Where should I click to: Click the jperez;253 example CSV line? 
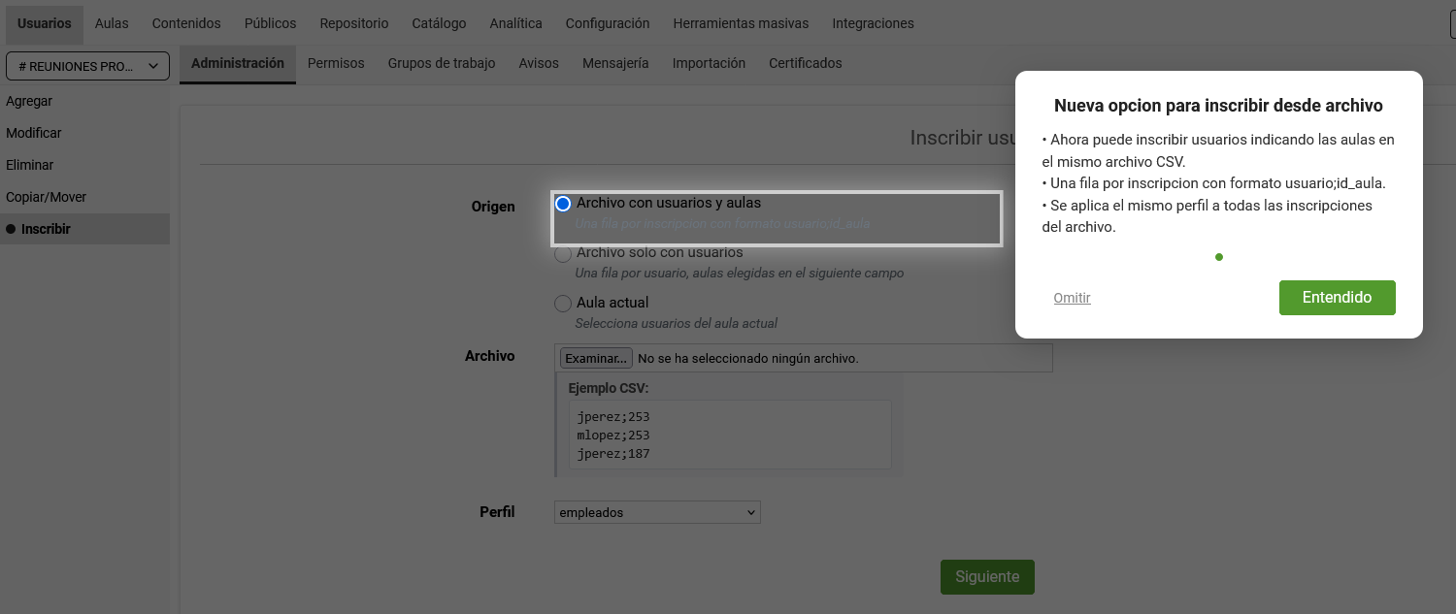click(613, 417)
